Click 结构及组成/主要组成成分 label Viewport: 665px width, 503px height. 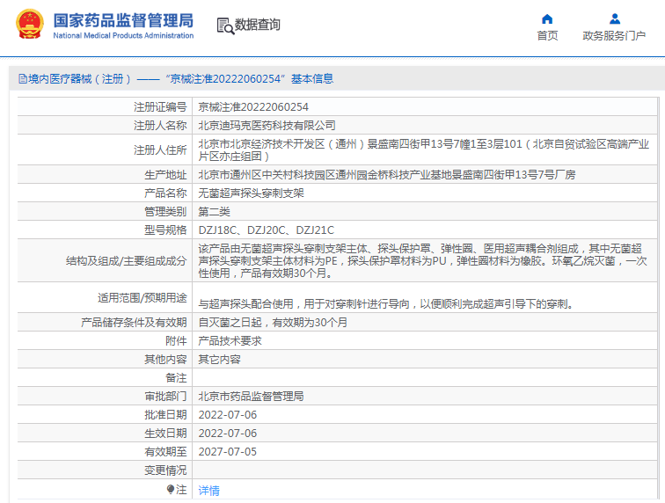click(x=127, y=261)
